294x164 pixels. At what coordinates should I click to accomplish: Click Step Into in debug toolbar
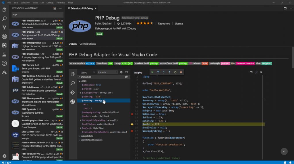point(164,72)
